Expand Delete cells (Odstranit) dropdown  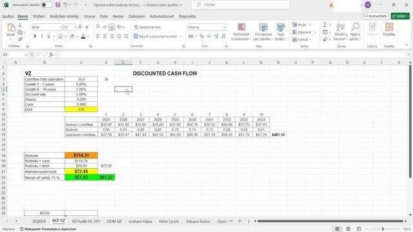(x=315, y=32)
